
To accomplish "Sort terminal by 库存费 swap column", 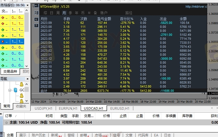I will tap(186, 116).
